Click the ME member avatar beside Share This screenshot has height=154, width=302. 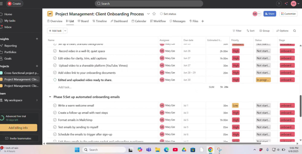click(x=255, y=14)
